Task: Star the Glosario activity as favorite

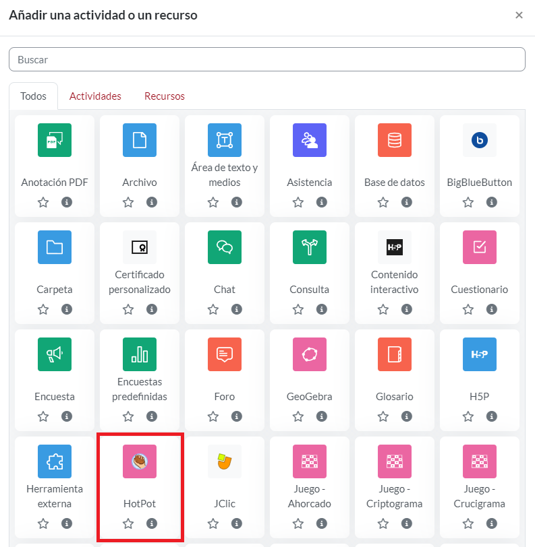Action: 383,416
